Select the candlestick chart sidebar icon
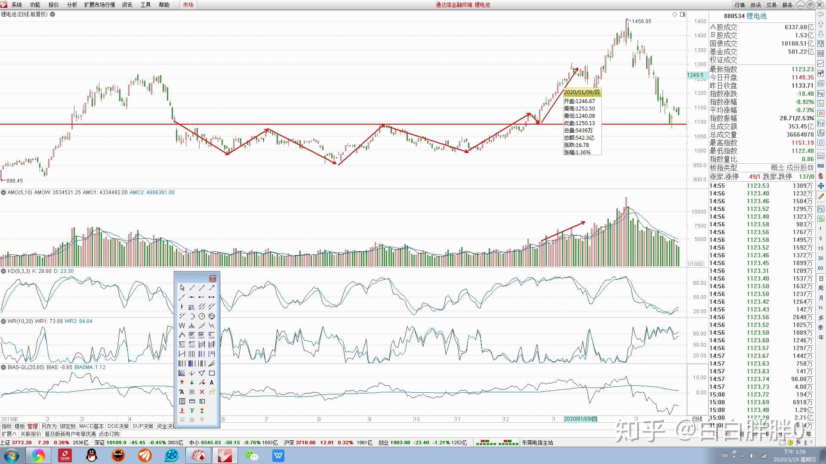Image resolution: width=826 pixels, height=464 pixels. [821, 73]
